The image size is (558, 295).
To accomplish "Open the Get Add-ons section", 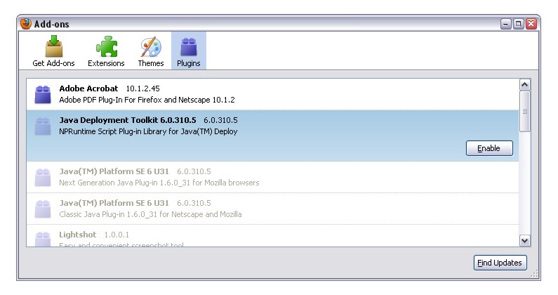I will pyautogui.click(x=53, y=51).
